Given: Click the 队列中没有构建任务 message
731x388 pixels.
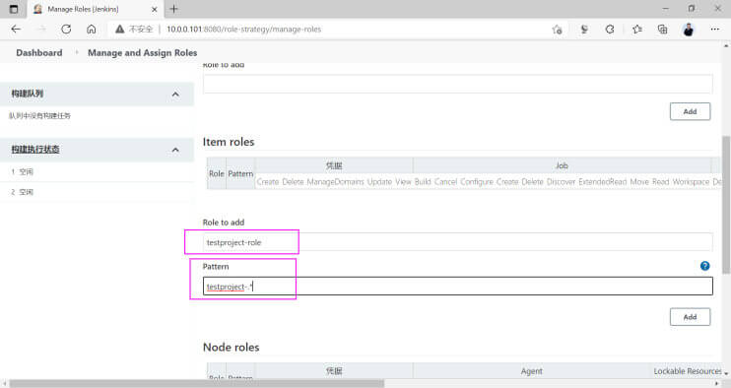Looking at the screenshot, I should [40, 115].
